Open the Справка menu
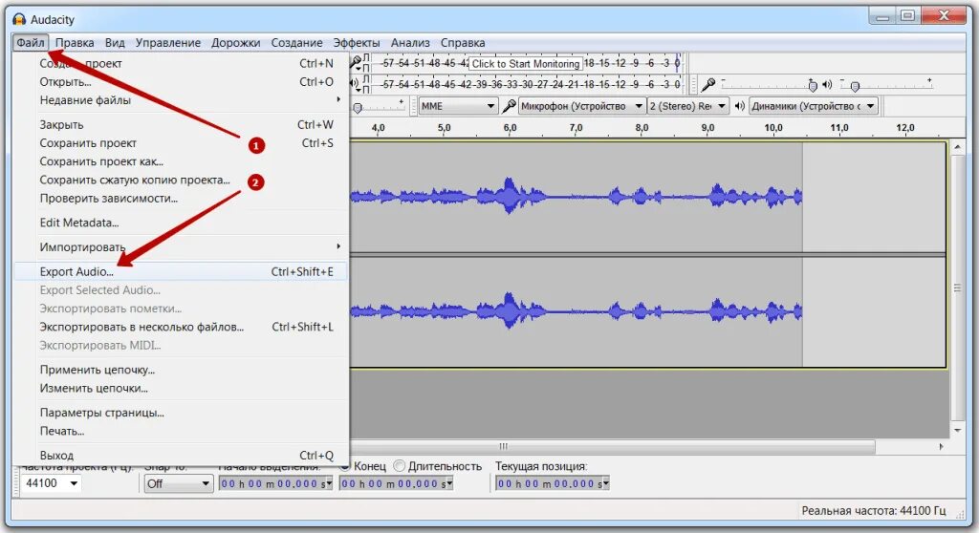 tap(463, 42)
